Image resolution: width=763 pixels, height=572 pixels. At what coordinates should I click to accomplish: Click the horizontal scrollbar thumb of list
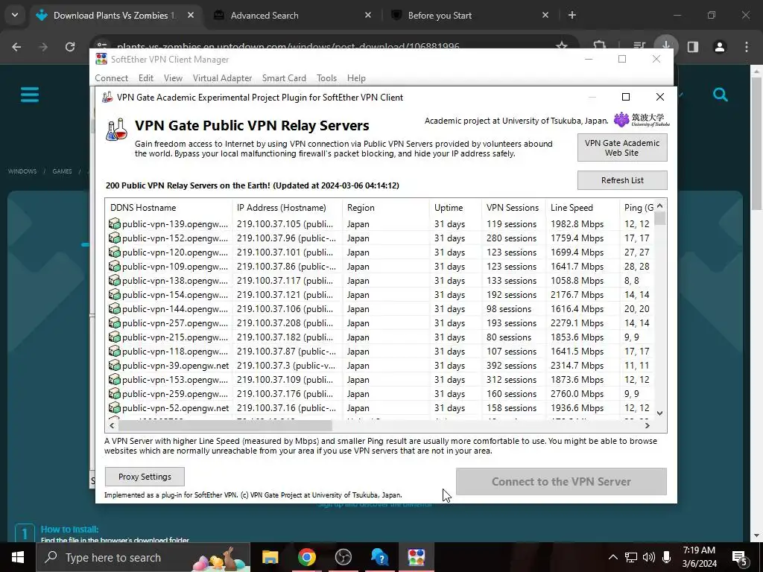(x=225, y=425)
